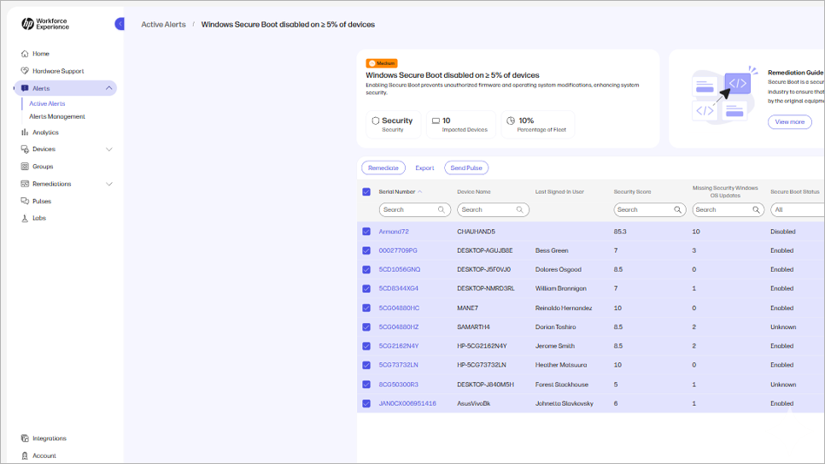Collapse the sidebar using the arrow button
Viewport: 825px width, 464px height.
pyautogui.click(x=120, y=24)
